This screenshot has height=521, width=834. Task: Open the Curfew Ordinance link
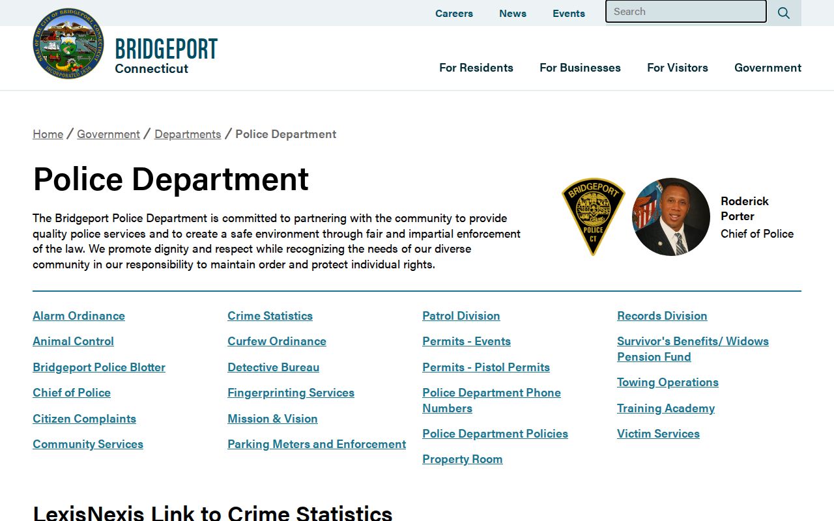point(277,341)
